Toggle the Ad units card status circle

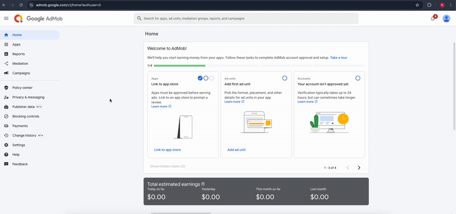[x=284, y=78]
